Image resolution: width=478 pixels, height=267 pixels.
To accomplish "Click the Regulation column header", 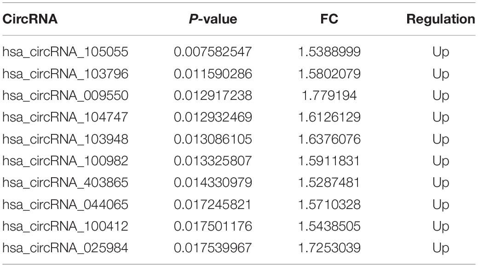I will click(x=440, y=19).
